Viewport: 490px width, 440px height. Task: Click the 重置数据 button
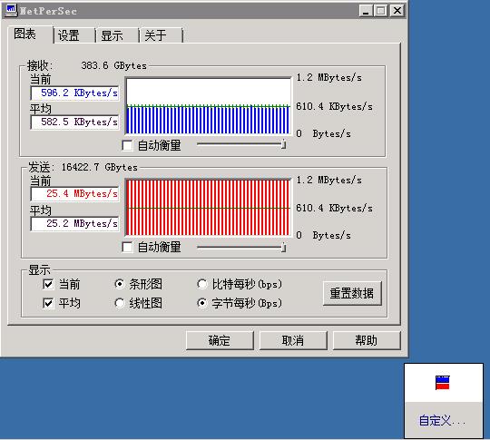pos(352,293)
